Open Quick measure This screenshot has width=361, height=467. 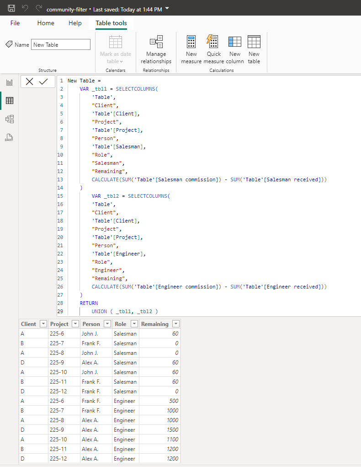[213, 49]
